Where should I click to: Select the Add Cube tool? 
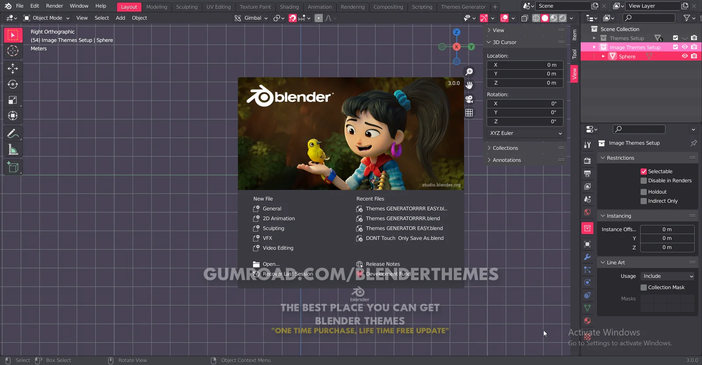pyautogui.click(x=13, y=167)
